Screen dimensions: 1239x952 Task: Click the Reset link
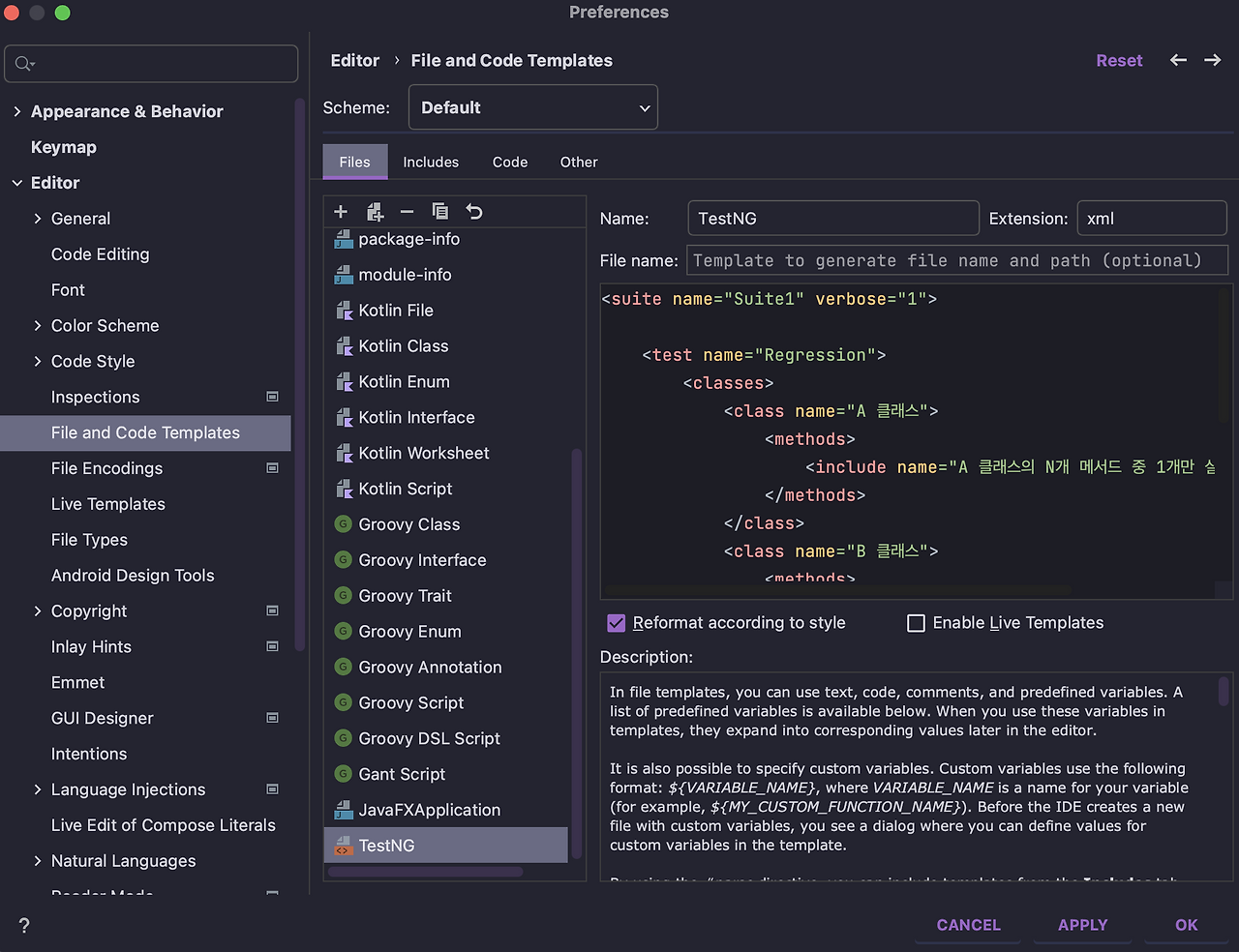1119,60
